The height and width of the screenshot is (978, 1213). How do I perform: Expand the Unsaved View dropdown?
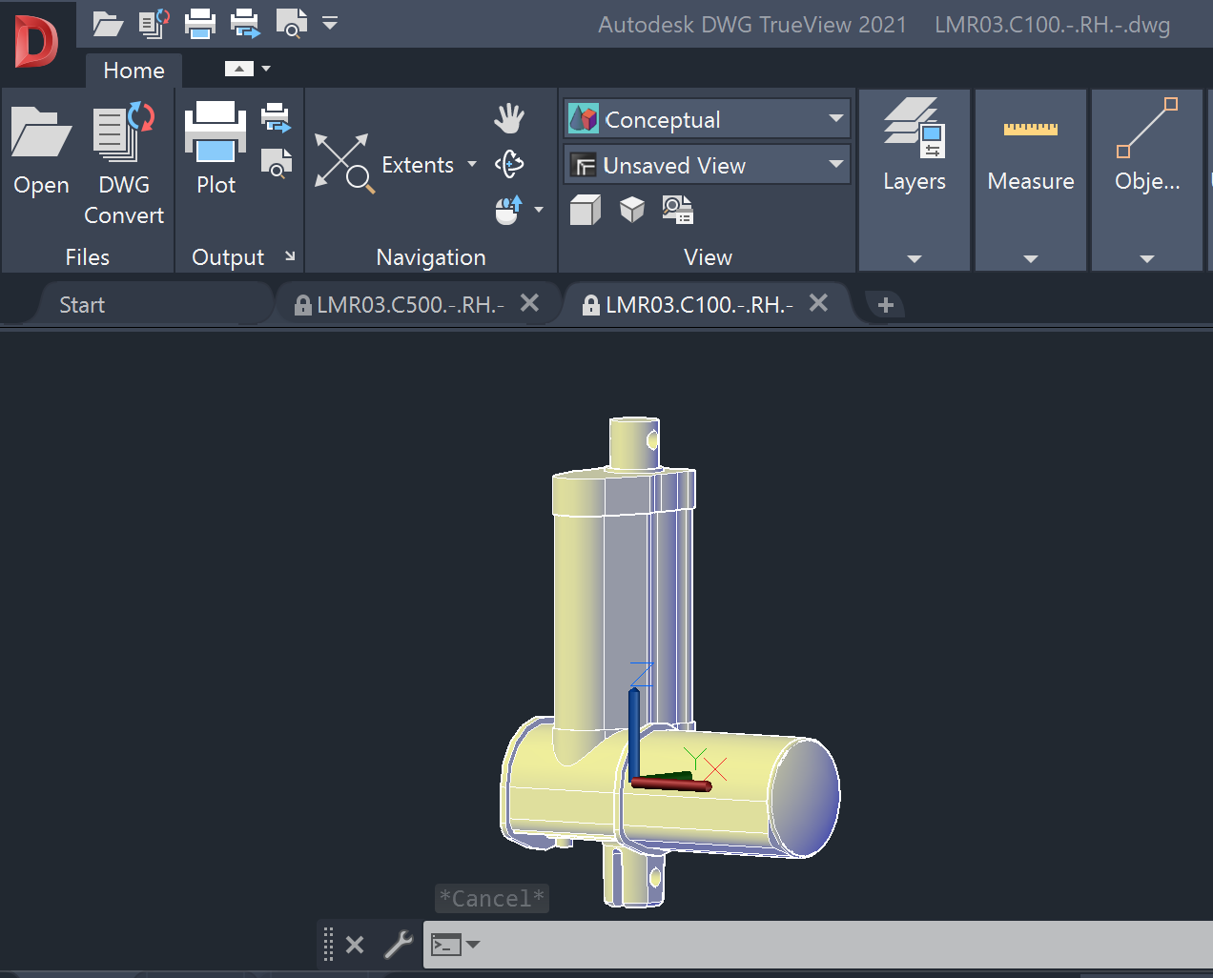[x=834, y=165]
